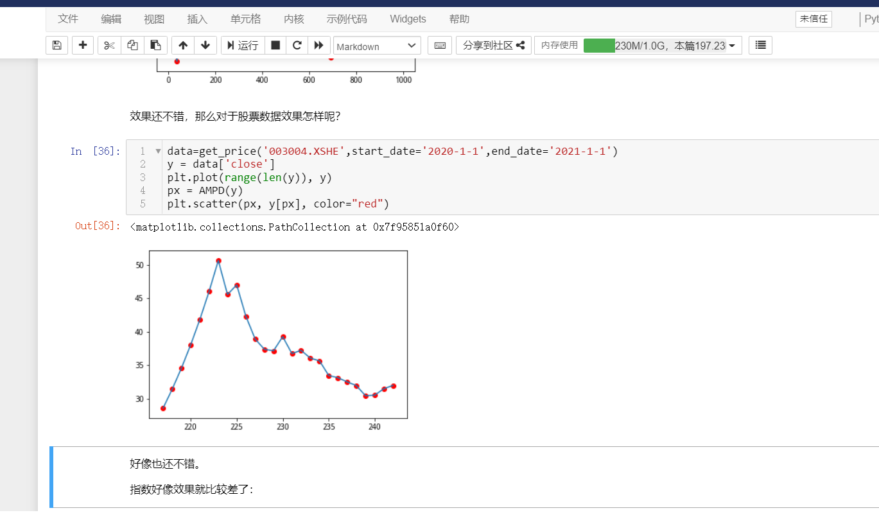
Task: Paste cell below using clipboard icon
Action: point(155,45)
